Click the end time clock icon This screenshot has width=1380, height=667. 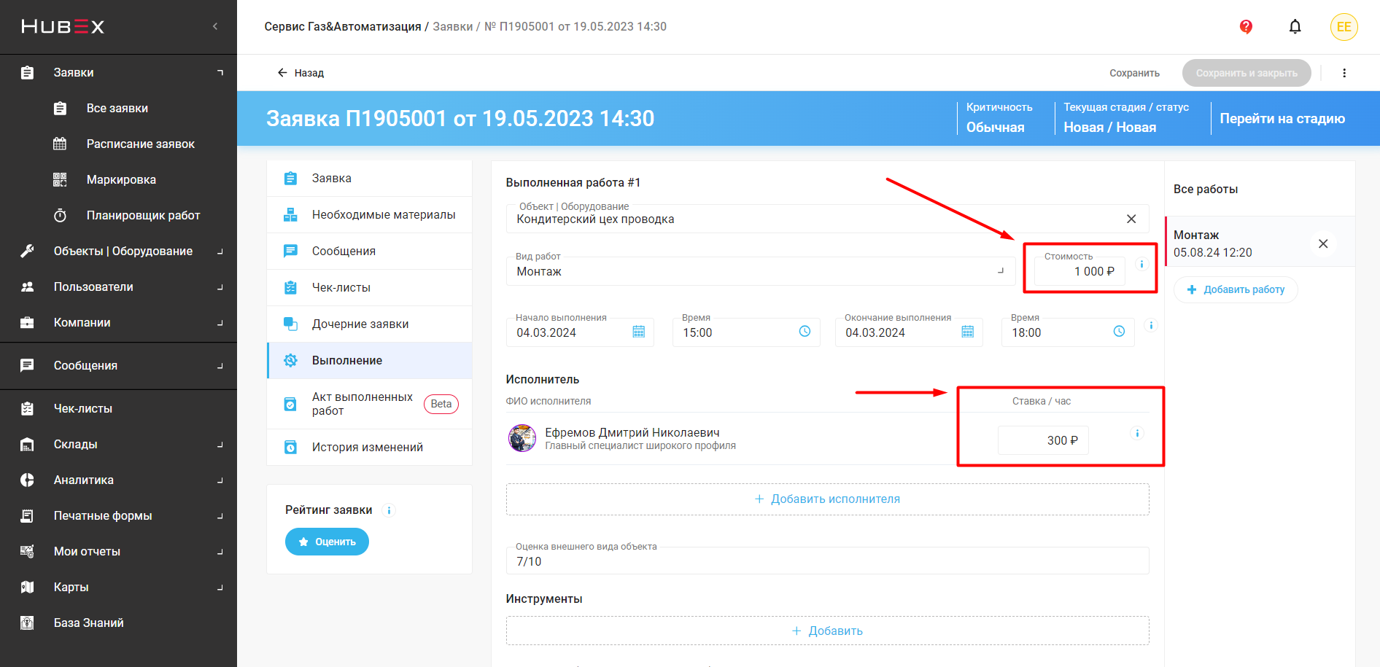[1119, 332]
